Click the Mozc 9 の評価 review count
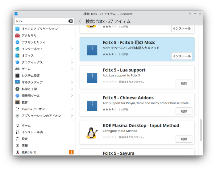This screenshot has height=171, width=216. [123, 54]
